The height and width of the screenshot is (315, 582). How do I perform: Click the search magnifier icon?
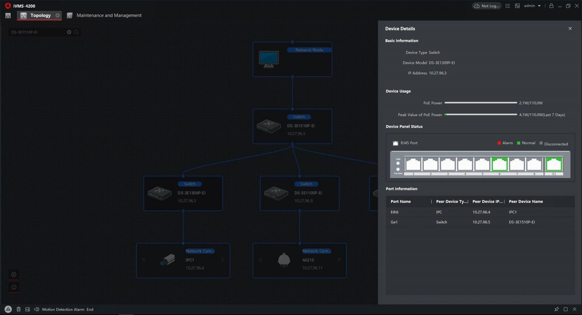pyautogui.click(x=76, y=32)
